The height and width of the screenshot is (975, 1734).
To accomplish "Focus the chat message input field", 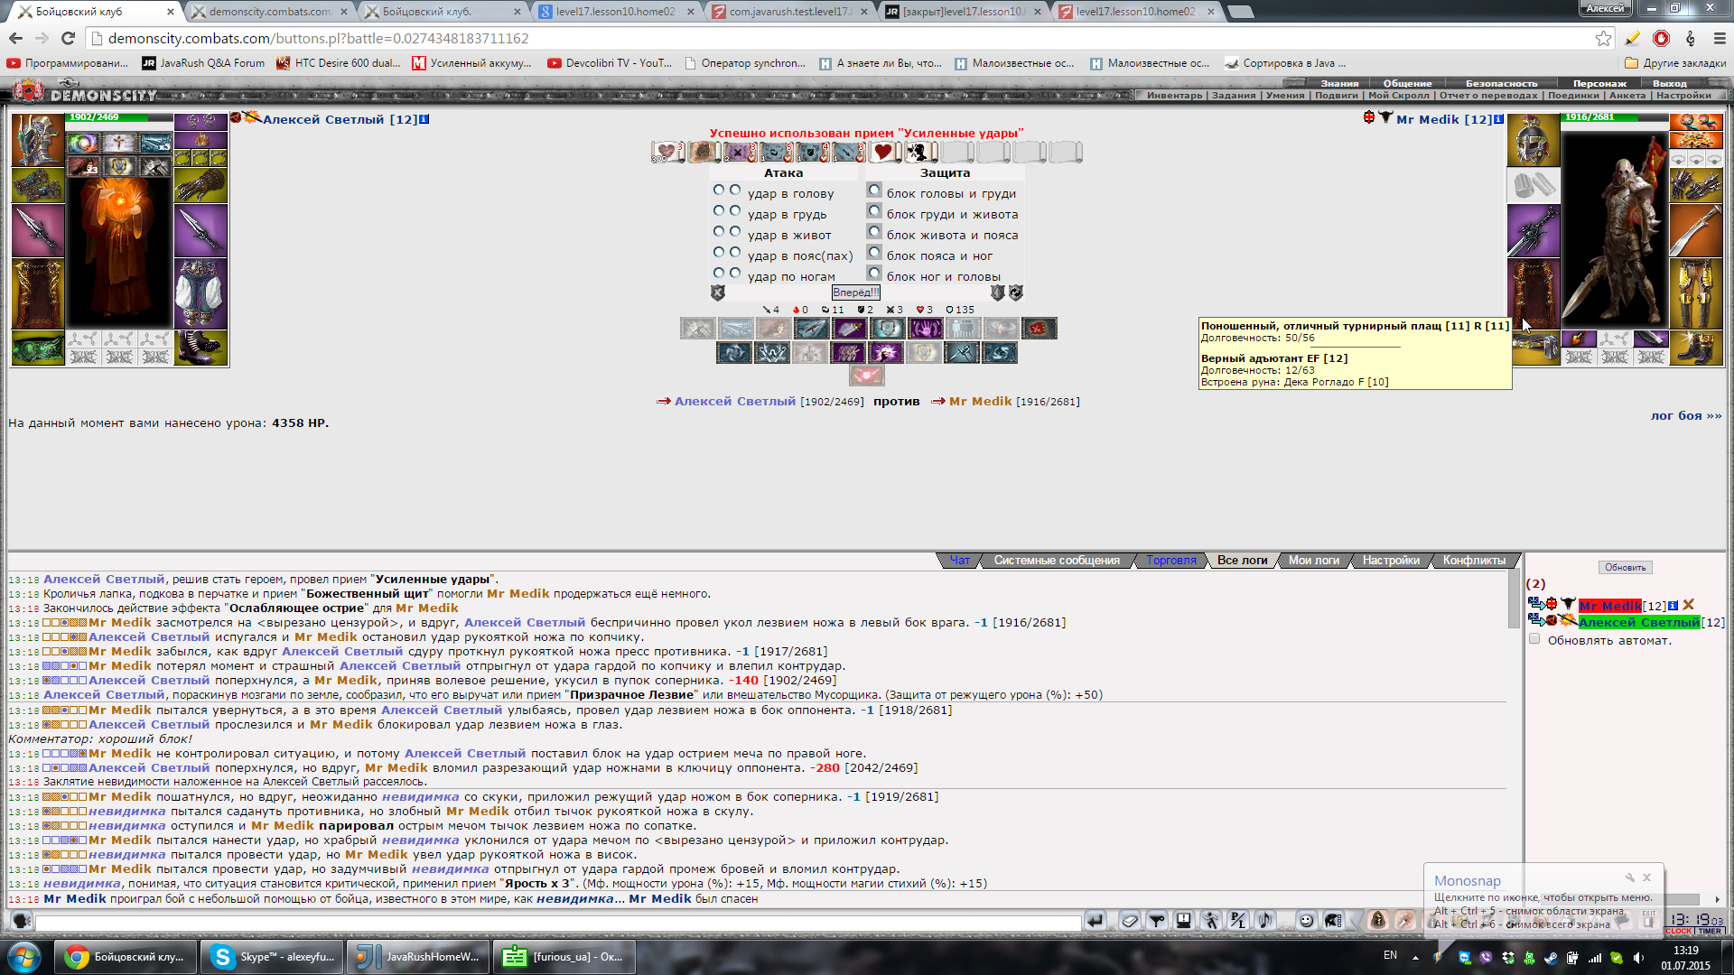I will (558, 922).
